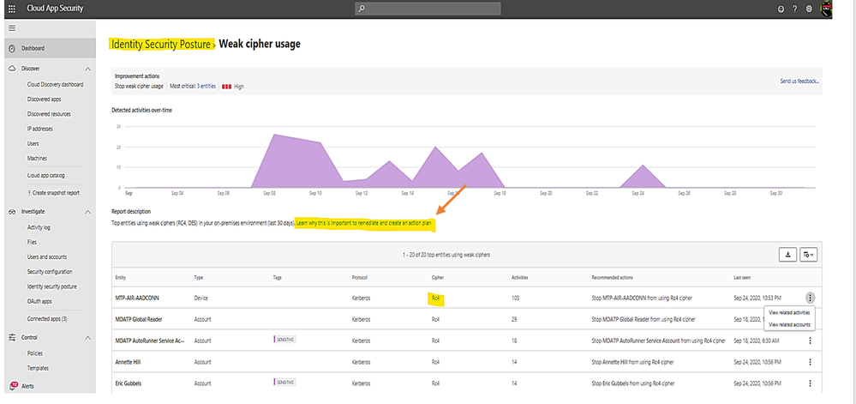Sort by Activities column header

click(x=520, y=278)
